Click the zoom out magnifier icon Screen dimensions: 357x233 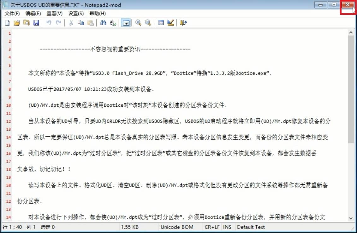coord(148,23)
